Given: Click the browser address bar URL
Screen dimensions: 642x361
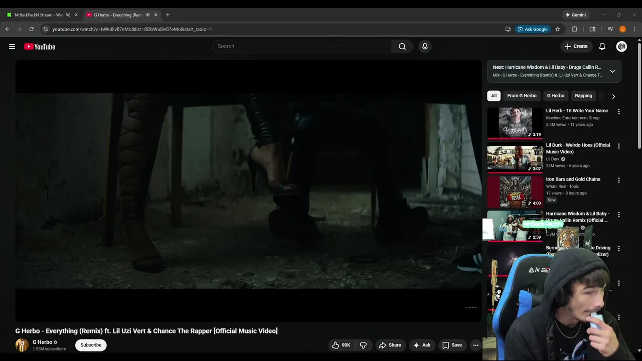Looking at the screenshot, I should pyautogui.click(x=132, y=29).
